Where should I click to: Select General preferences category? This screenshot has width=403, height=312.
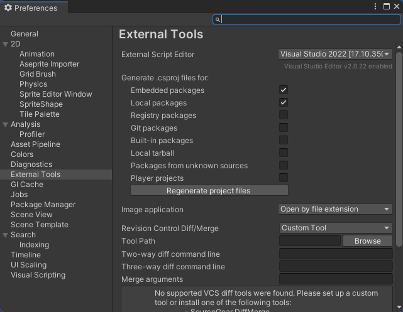click(25, 34)
